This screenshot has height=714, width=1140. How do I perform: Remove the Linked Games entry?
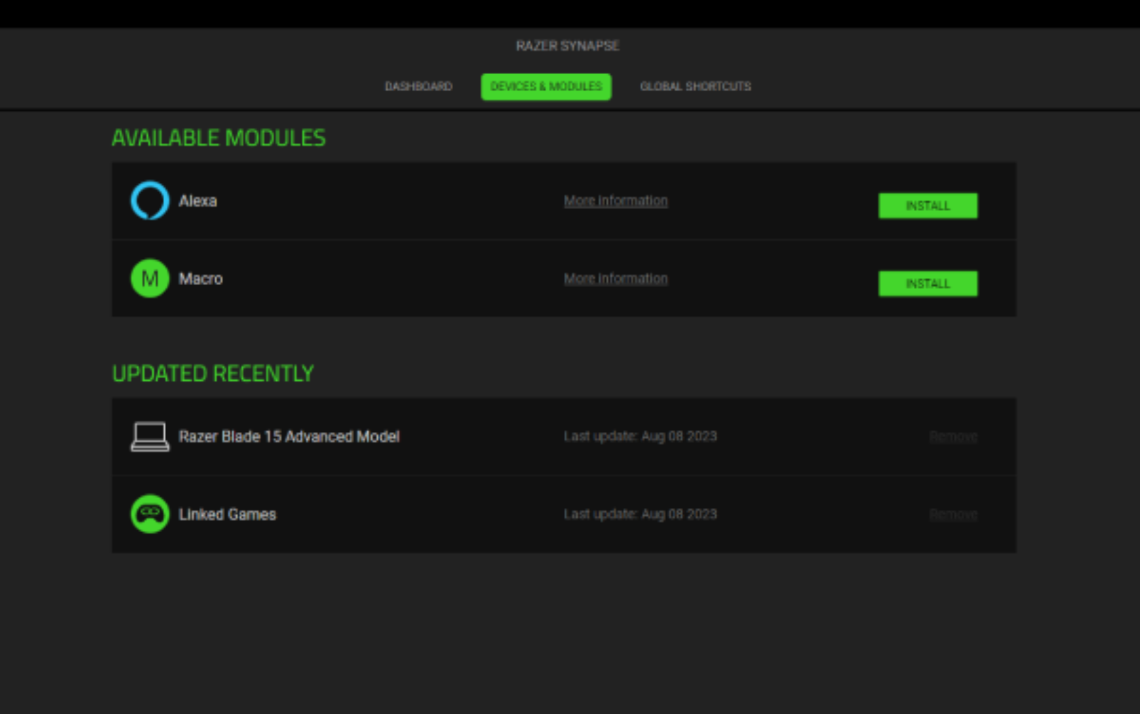(953, 514)
